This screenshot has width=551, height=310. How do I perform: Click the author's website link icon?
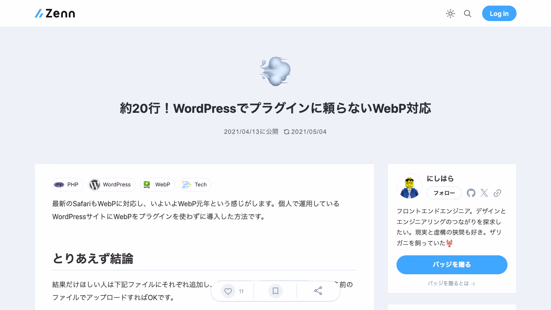[498, 193]
